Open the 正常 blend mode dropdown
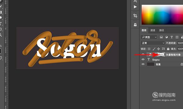Viewport: 183px width, 109px height. tap(153, 43)
